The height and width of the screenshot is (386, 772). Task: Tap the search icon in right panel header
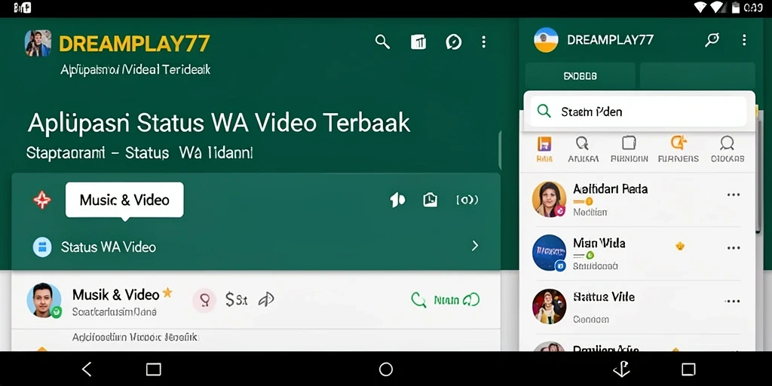[712, 40]
